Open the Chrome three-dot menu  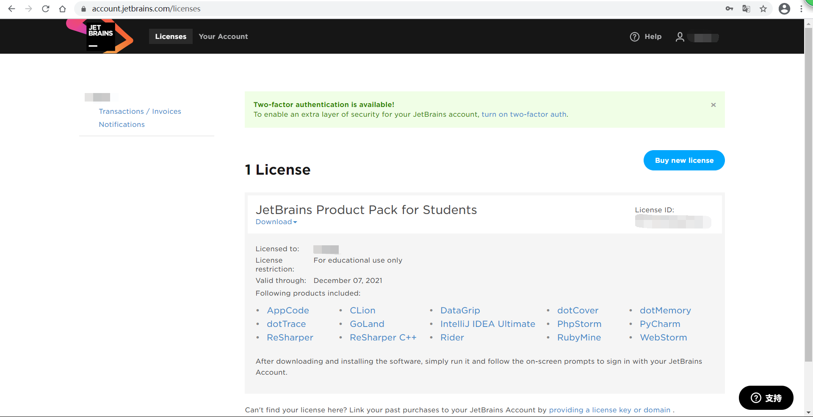(801, 9)
